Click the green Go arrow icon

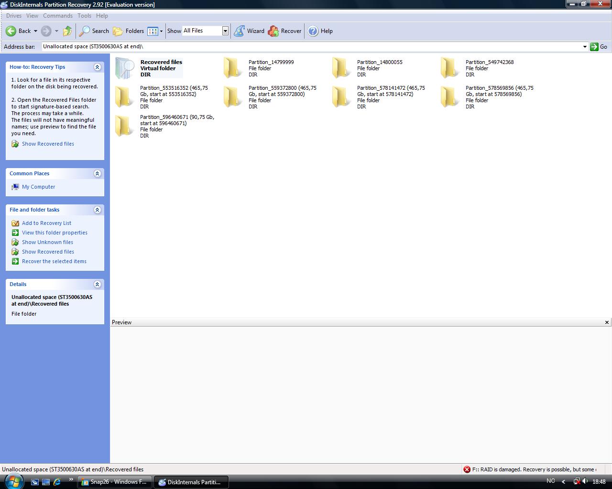pyautogui.click(x=594, y=46)
